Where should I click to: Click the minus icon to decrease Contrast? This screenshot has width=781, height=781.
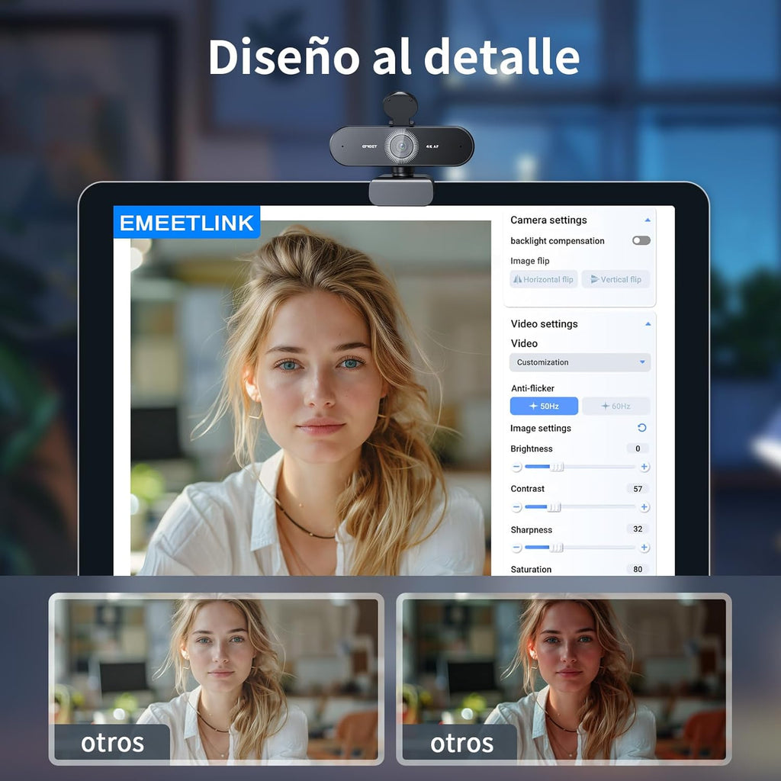coord(517,507)
